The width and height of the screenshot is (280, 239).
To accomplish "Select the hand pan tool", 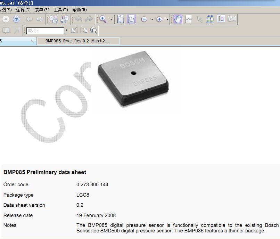I will pyautogui.click(x=178, y=19).
